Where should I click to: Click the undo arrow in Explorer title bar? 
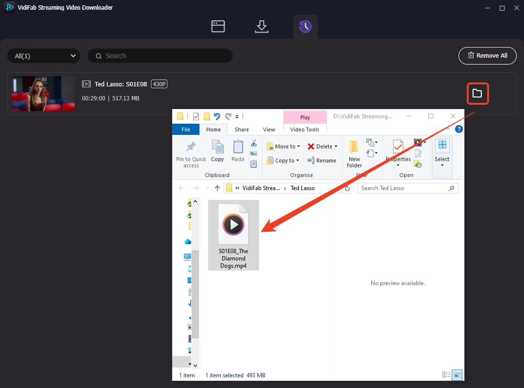tap(217, 116)
